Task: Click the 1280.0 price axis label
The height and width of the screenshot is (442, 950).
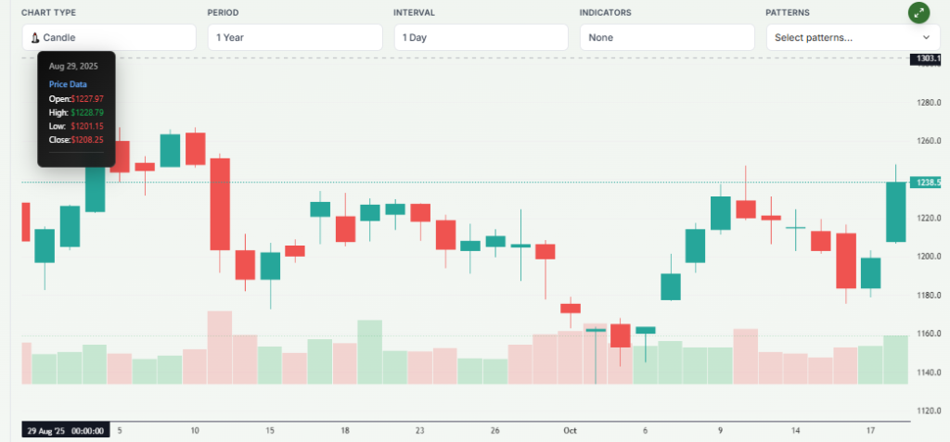Action: click(x=930, y=103)
